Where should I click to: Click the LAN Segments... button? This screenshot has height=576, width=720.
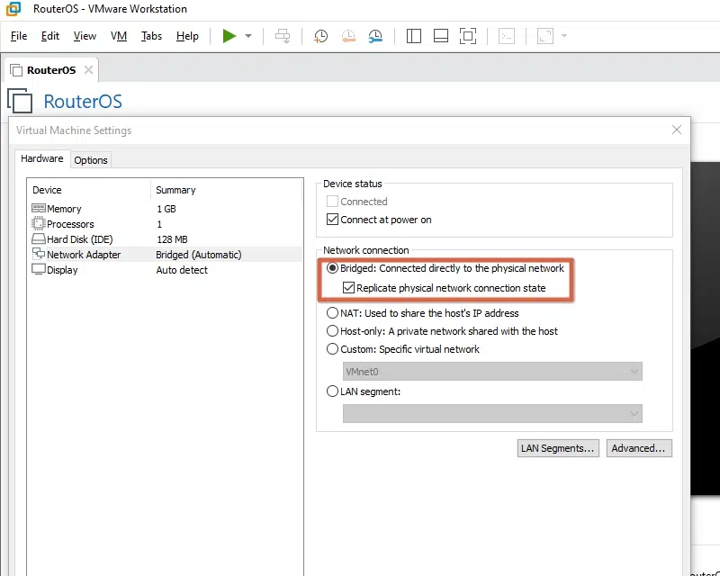(x=558, y=448)
